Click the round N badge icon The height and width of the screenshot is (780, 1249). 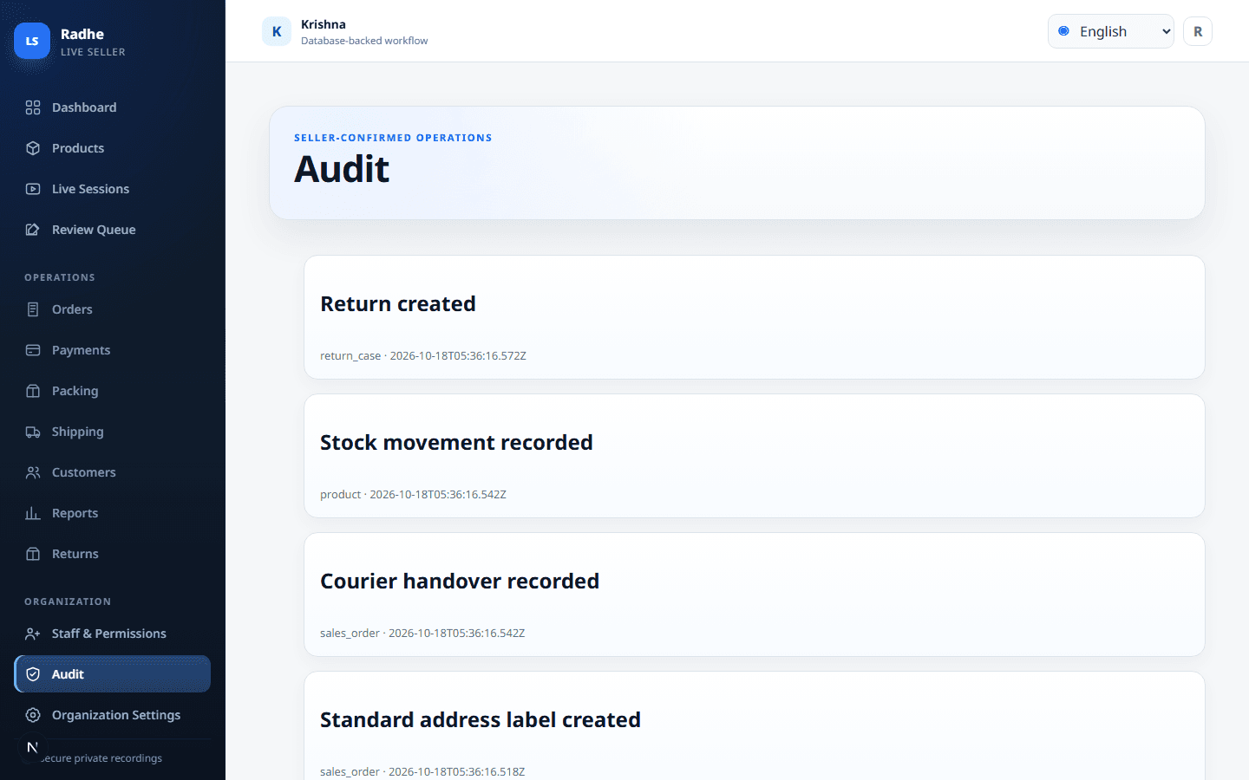click(32, 747)
